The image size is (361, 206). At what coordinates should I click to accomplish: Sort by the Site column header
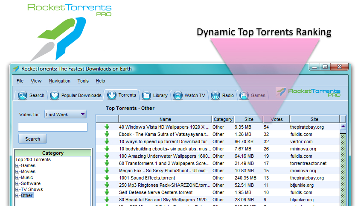tap(314, 119)
